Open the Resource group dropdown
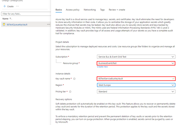Viewport: 177px width, 125px height. pos(136,63)
